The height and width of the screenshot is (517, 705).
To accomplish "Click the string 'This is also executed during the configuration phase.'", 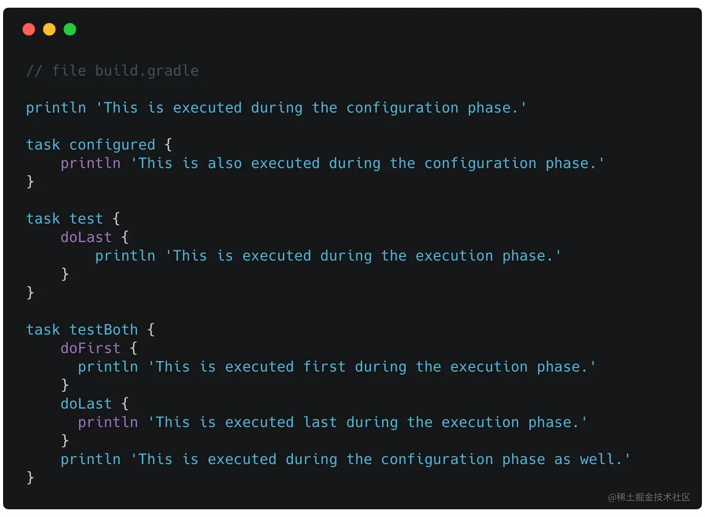I will pos(367,163).
